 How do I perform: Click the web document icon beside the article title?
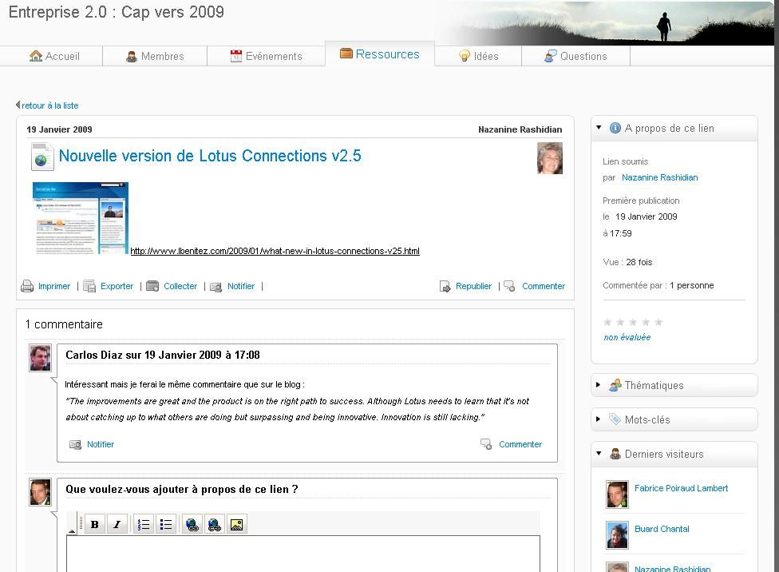(42, 157)
